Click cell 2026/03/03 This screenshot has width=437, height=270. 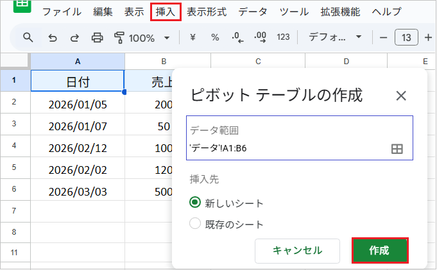tap(78, 189)
